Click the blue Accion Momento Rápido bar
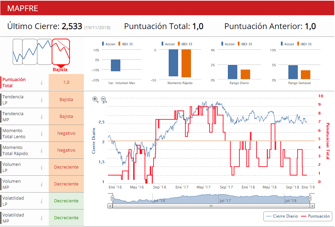The height and width of the screenshot is (227, 335). (x=173, y=63)
